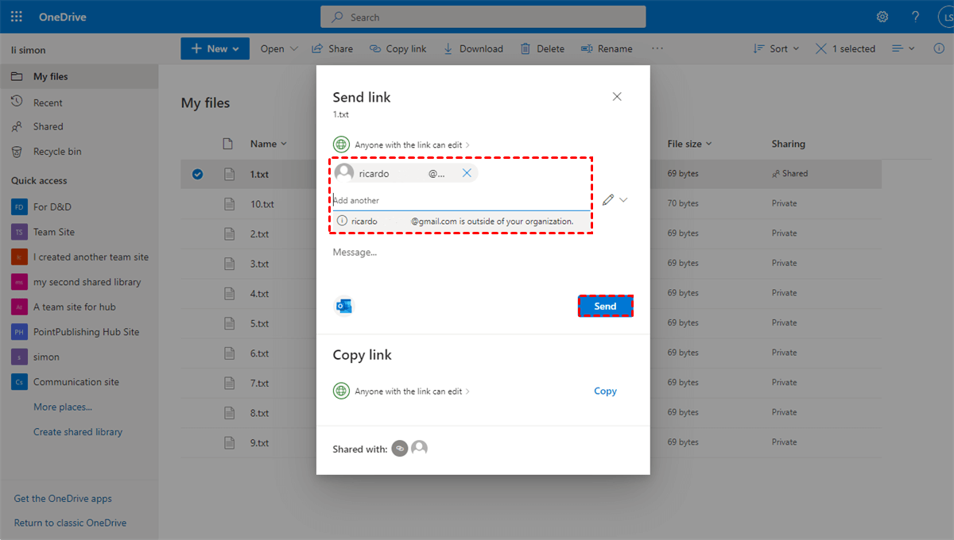
Task: Remove the ricardo recipient chip
Action: tap(467, 173)
